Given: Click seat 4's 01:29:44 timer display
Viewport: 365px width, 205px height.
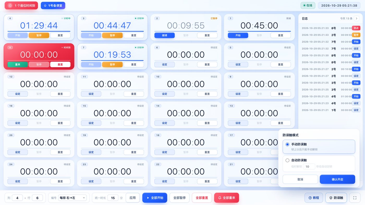Looking at the screenshot, I should 39,26.
